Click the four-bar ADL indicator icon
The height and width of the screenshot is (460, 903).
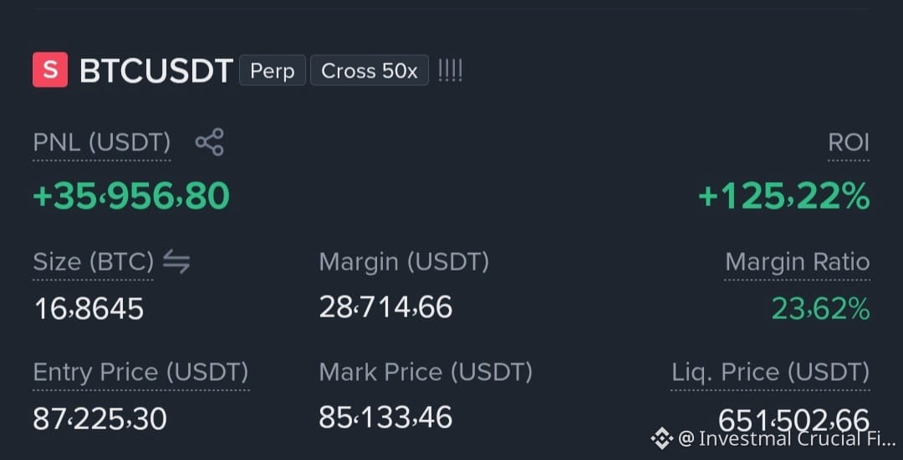tap(451, 71)
